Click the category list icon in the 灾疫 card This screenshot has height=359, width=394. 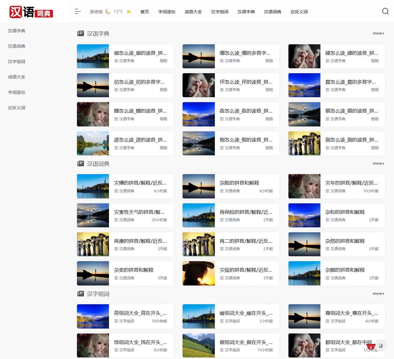[222, 278]
